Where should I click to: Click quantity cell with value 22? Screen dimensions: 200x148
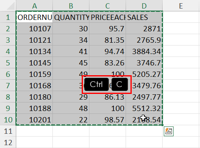pyautogui.click(x=71, y=120)
